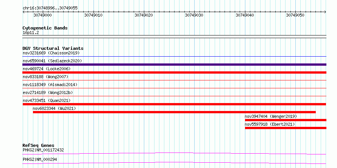Click the red nsv469724 variant bar

[x=174, y=72]
